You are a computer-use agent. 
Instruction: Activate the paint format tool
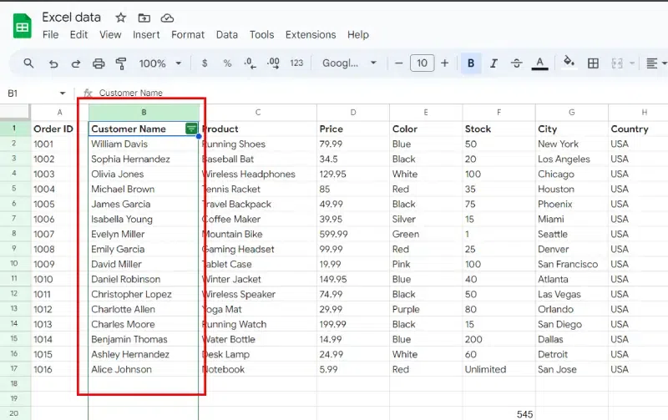point(121,63)
